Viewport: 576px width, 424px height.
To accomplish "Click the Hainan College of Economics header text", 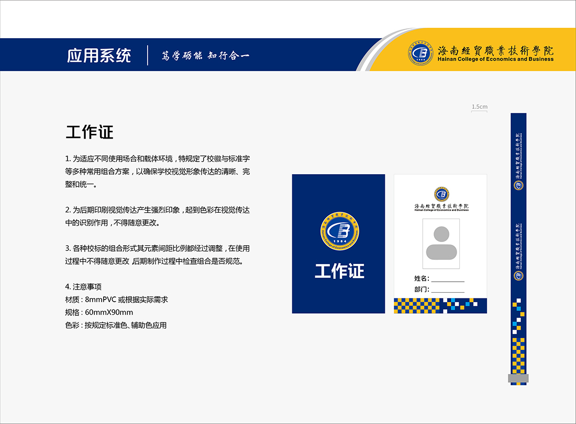I will pyautogui.click(x=495, y=59).
